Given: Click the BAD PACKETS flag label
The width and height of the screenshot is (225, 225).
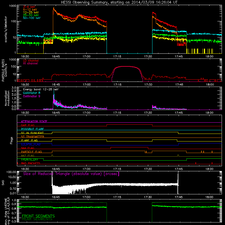Looking at the screenshot, I should [31, 163].
